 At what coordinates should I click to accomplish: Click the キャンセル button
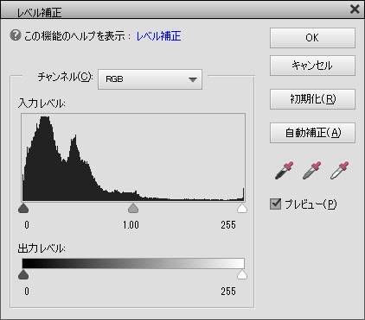point(312,66)
